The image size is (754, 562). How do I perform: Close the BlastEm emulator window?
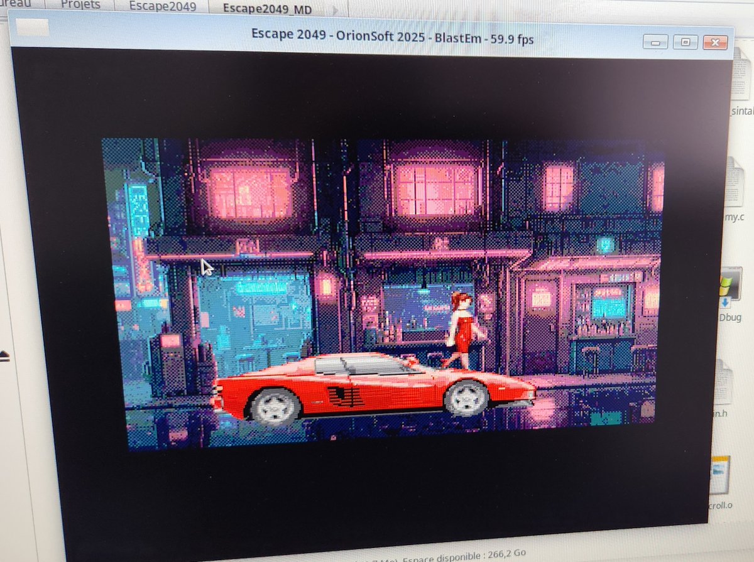tap(714, 43)
